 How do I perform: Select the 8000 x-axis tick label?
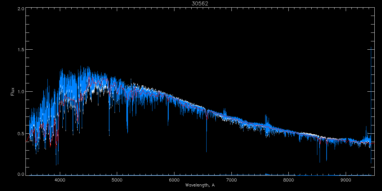[x=288, y=180]
